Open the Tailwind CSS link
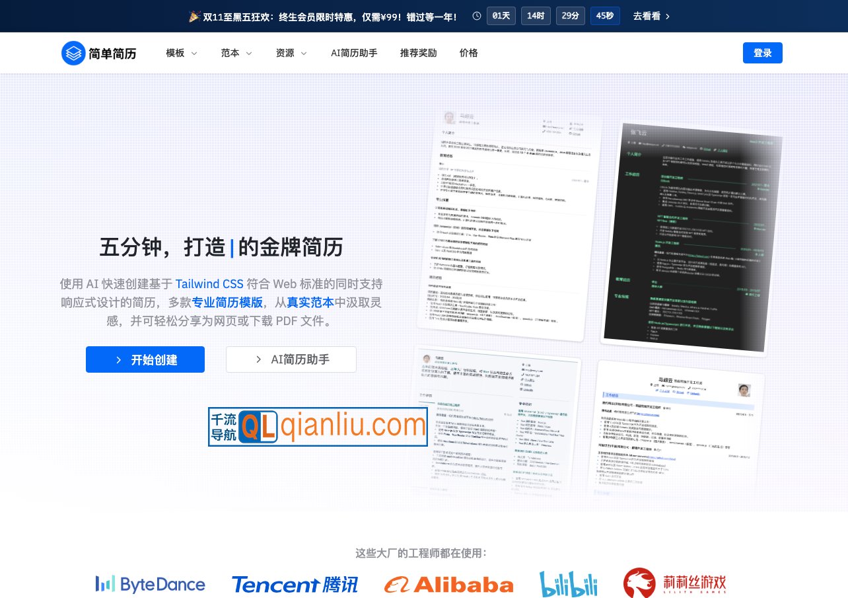The height and width of the screenshot is (598, 848). pos(209,283)
